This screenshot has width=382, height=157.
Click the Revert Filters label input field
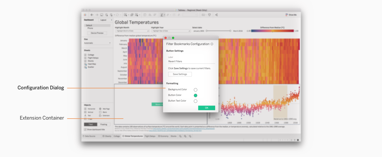coord(191,61)
